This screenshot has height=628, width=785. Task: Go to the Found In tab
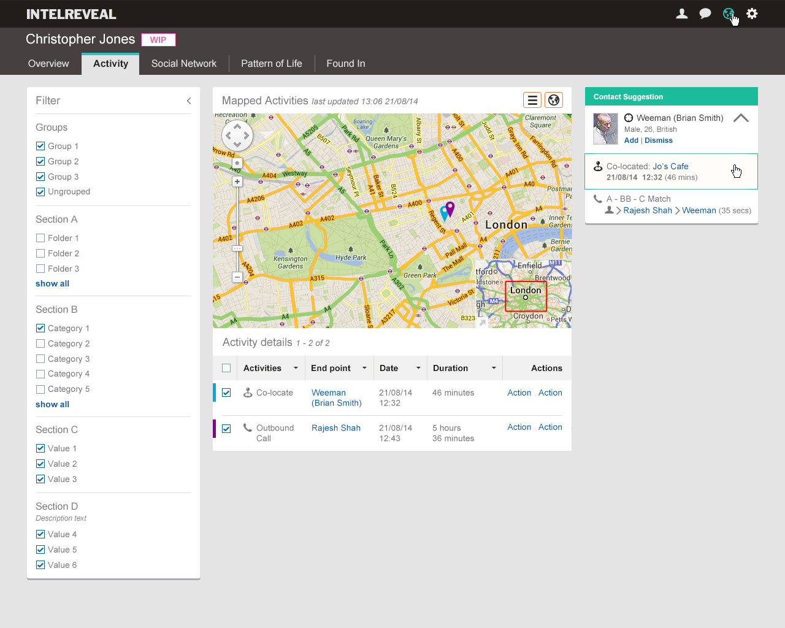[346, 64]
